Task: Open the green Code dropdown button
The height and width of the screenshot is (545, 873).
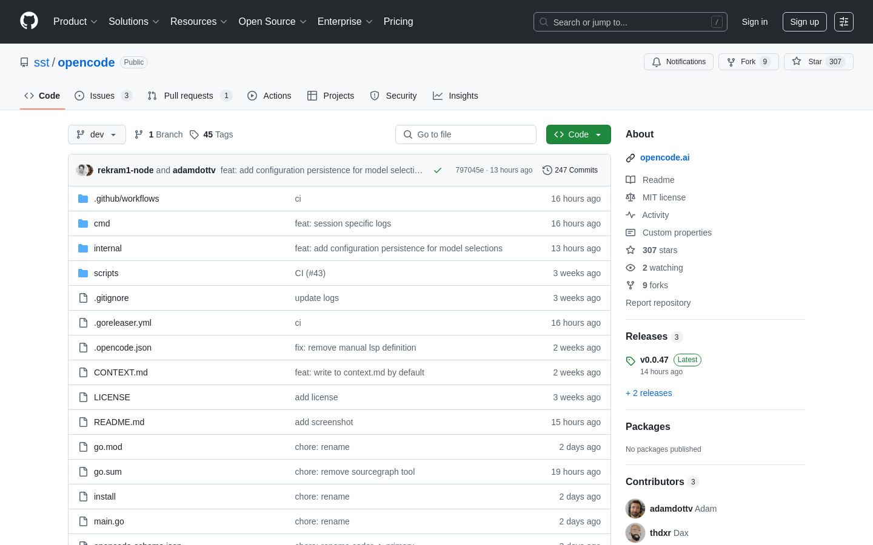Action: pos(578,134)
